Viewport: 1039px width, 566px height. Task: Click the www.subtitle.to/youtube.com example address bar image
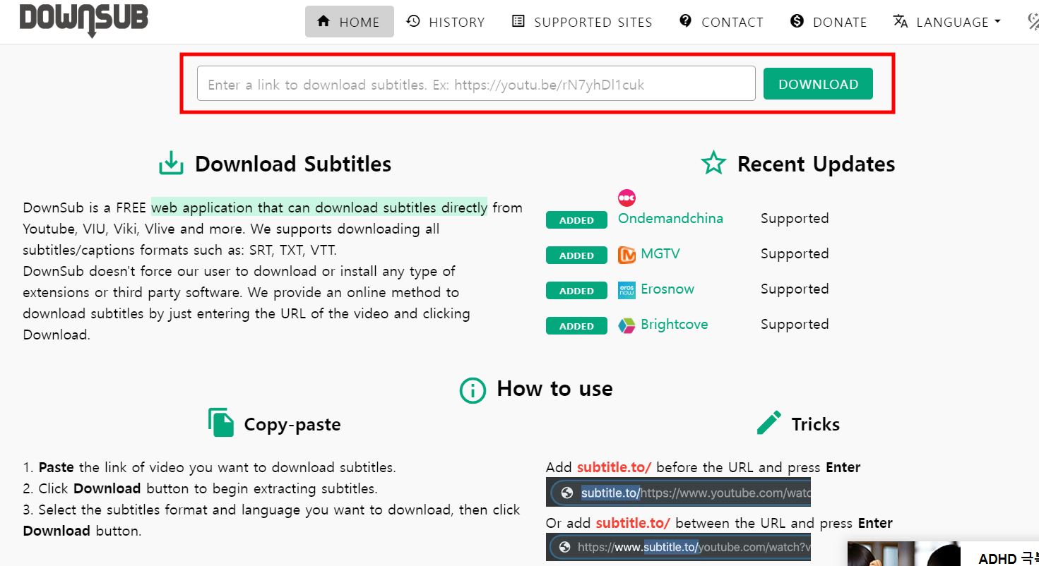pos(678,546)
